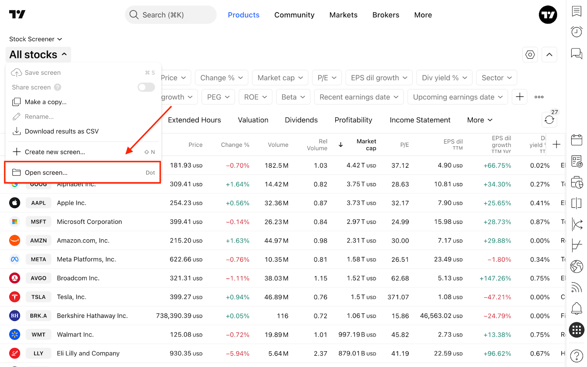The image size is (587, 367).
Task: Click the Search field in the header
Action: 171,15
